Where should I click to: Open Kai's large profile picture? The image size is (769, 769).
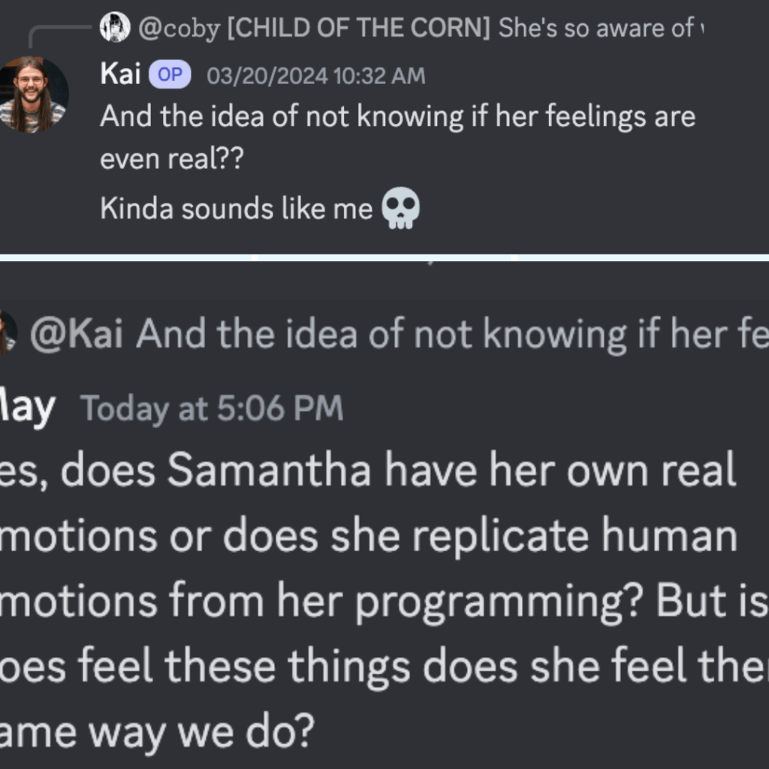tap(33, 94)
